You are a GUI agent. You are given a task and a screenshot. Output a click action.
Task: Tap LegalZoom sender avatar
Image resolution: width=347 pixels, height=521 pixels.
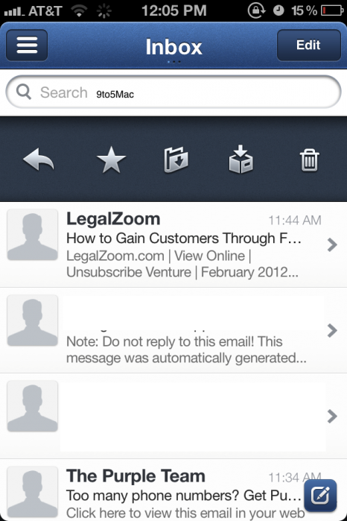click(x=33, y=235)
